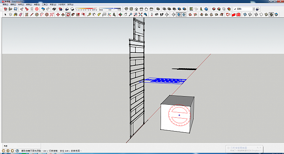Choose the Arc drawing tool
Screen dimensions: 284x154
[42, 15]
